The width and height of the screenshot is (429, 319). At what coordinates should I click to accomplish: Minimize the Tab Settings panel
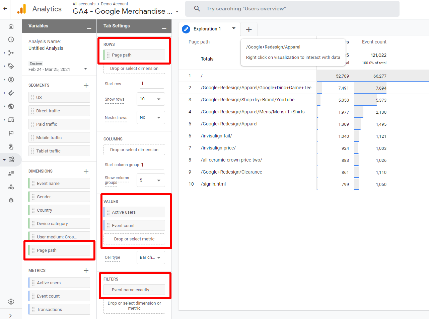164,28
